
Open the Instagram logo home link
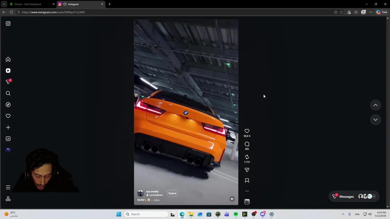point(8,23)
